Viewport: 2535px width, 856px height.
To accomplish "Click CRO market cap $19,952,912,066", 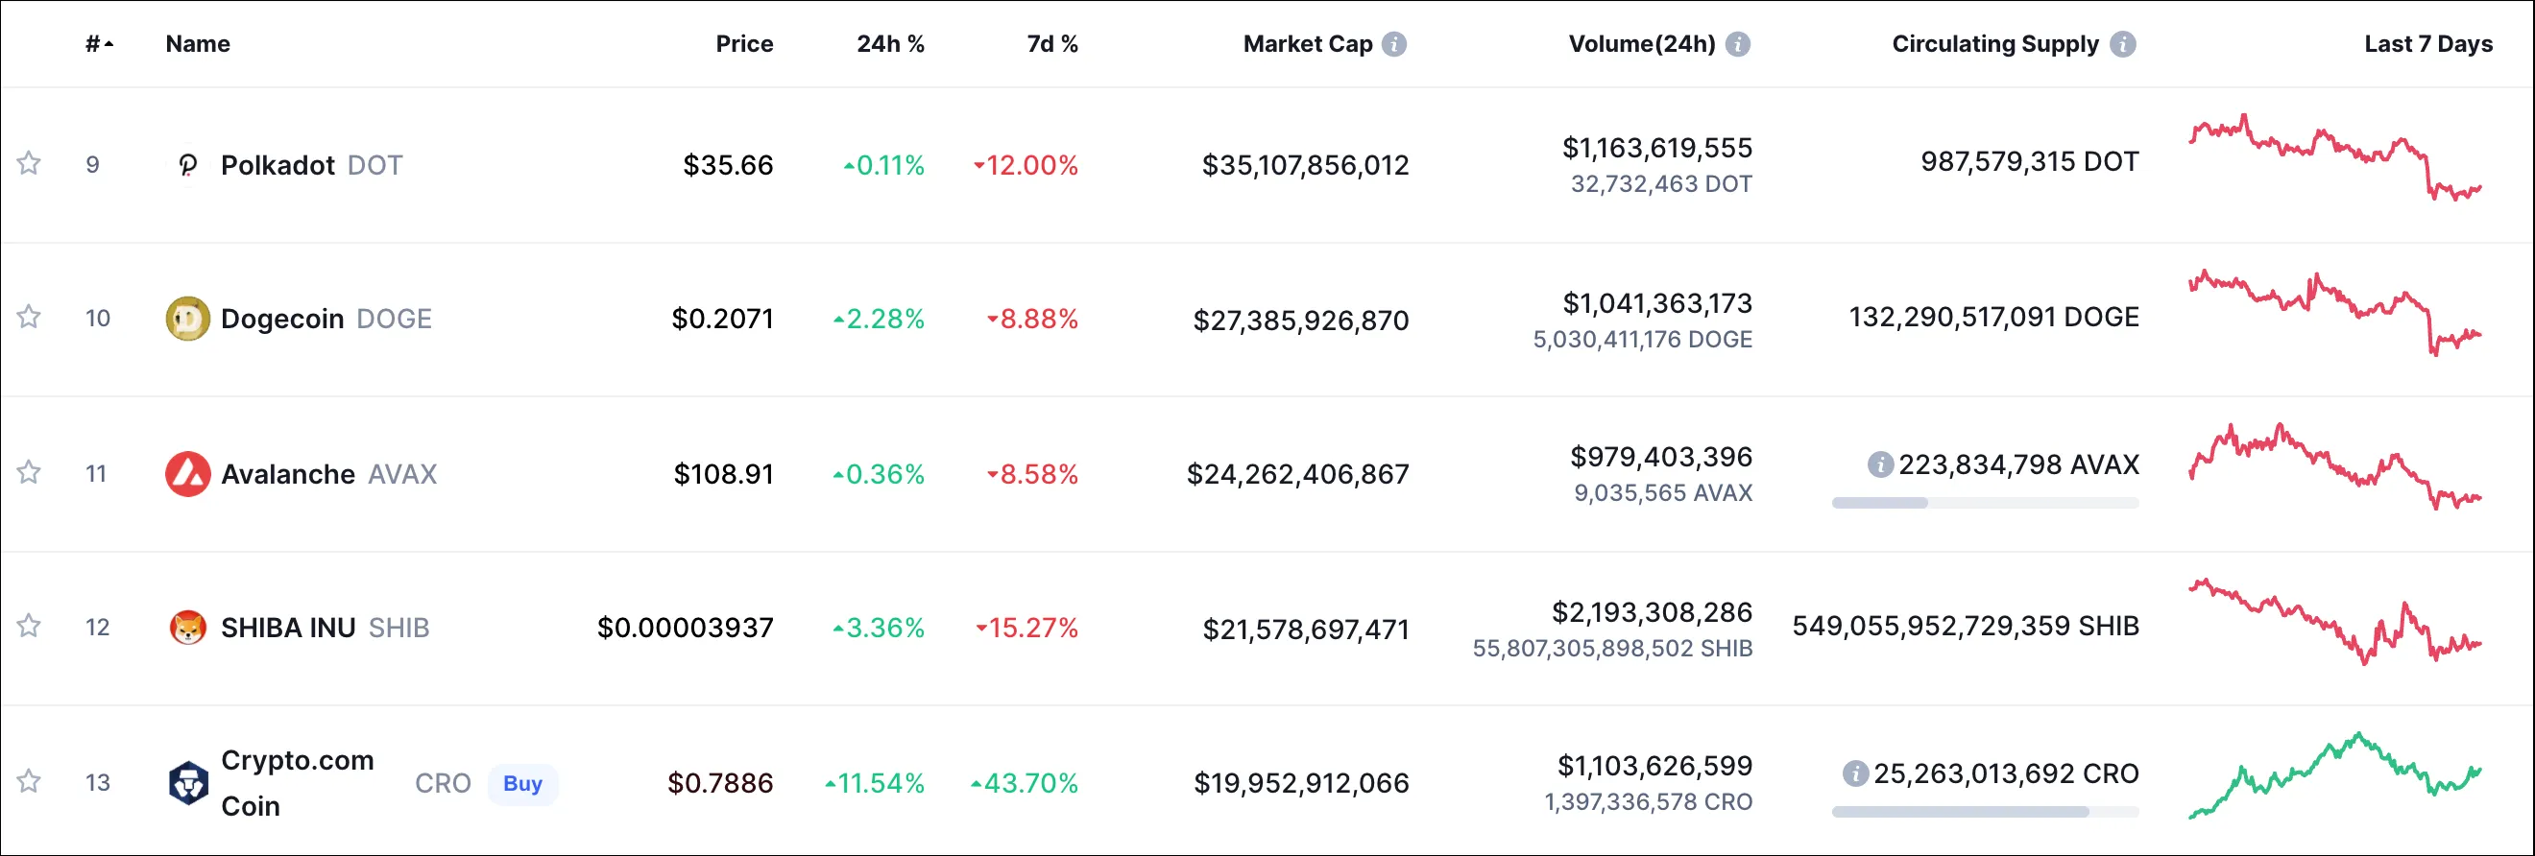I will coord(1301,782).
